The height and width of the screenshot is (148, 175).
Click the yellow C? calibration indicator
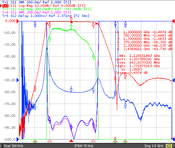[x=169, y=146]
